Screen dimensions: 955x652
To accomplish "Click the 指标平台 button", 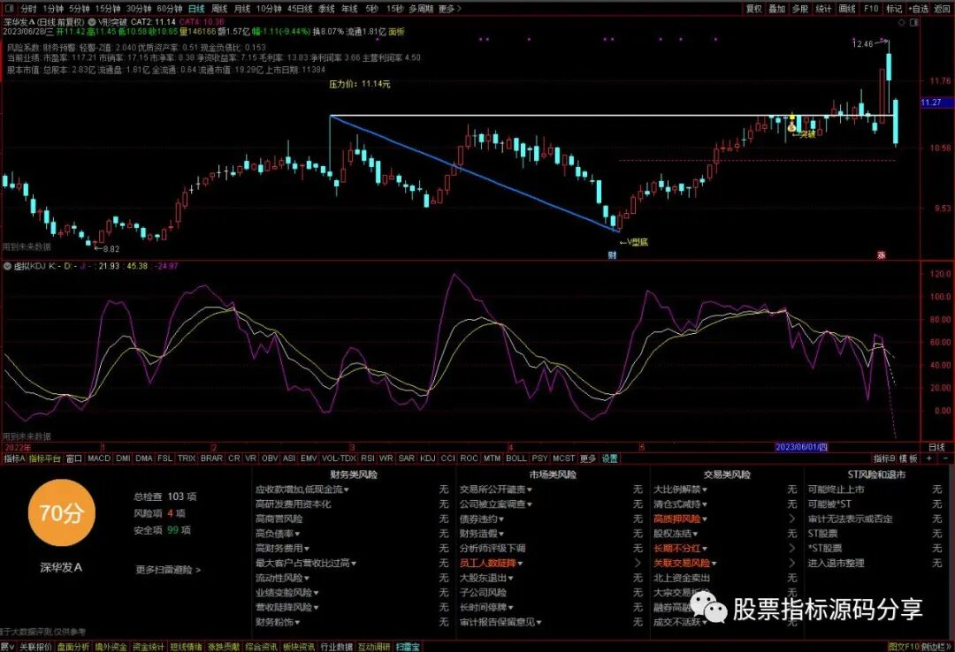I will pyautogui.click(x=44, y=459).
